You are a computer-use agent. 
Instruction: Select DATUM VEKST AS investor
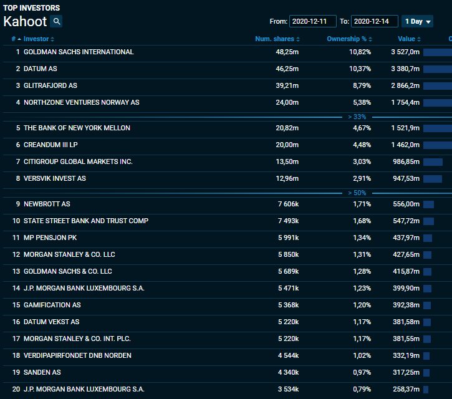click(x=51, y=322)
